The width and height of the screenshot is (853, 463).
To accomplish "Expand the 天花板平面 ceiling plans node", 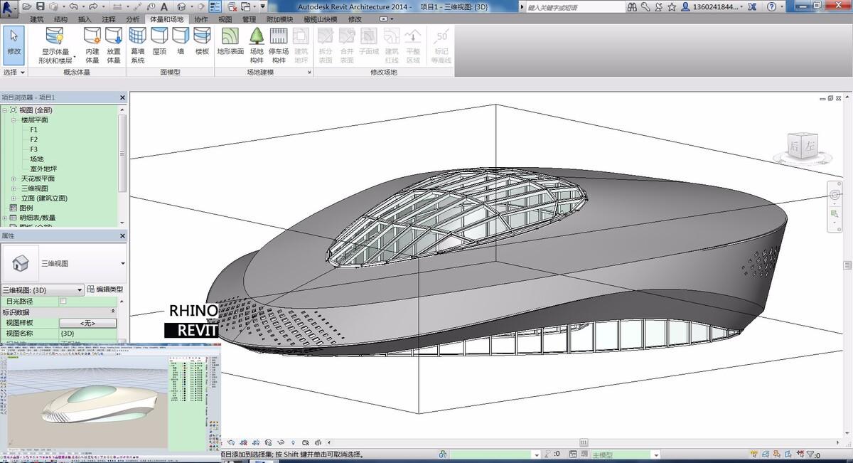I will pos(14,179).
